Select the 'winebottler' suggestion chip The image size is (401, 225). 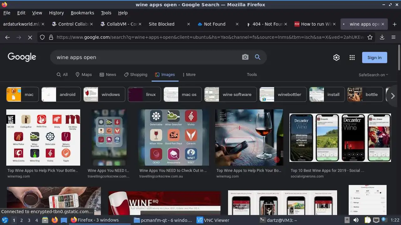click(283, 94)
